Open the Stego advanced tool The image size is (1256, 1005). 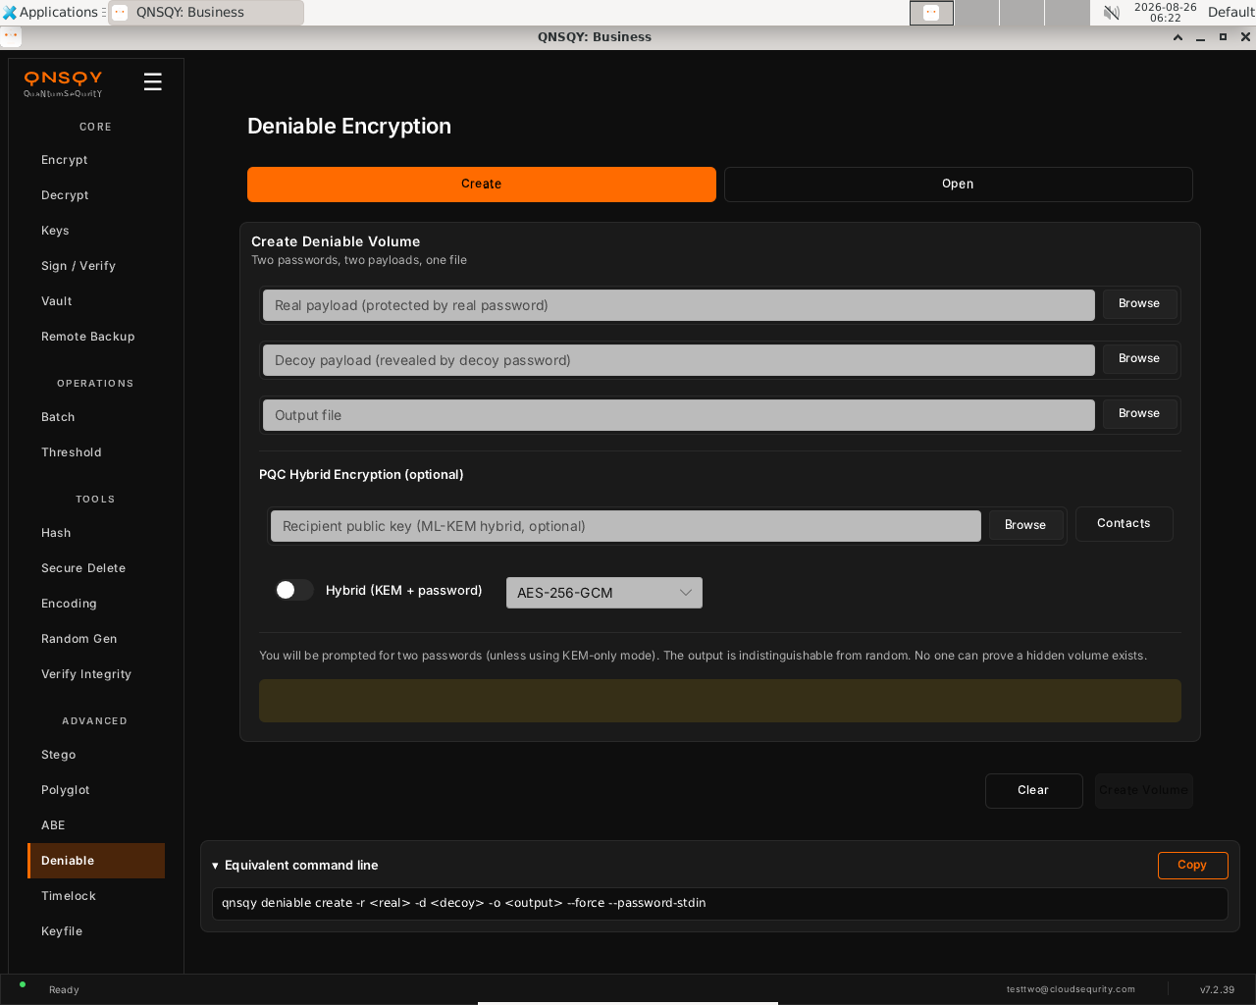(96, 755)
